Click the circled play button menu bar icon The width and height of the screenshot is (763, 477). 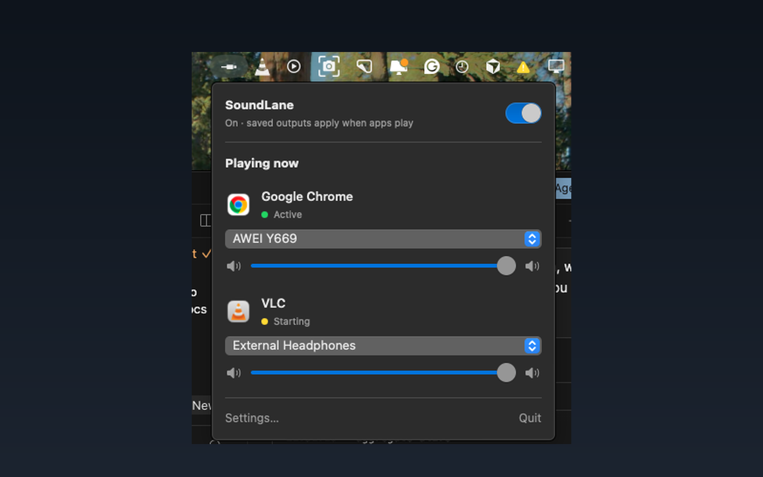click(x=294, y=66)
